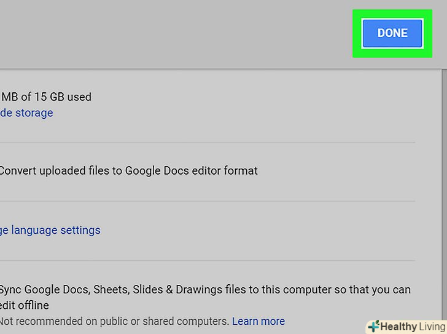
Task: Toggle Sync Google Docs offline option label
Action: 205,289
